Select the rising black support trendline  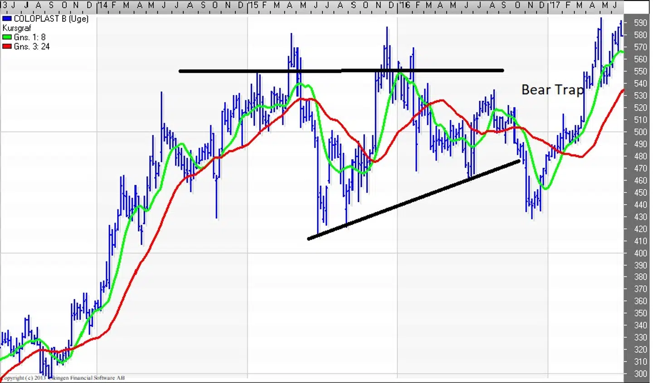[413, 200]
